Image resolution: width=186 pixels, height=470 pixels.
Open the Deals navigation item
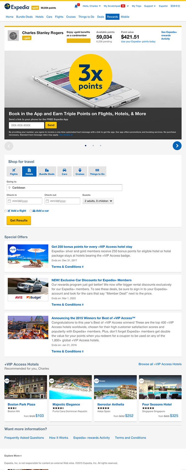(100, 17)
